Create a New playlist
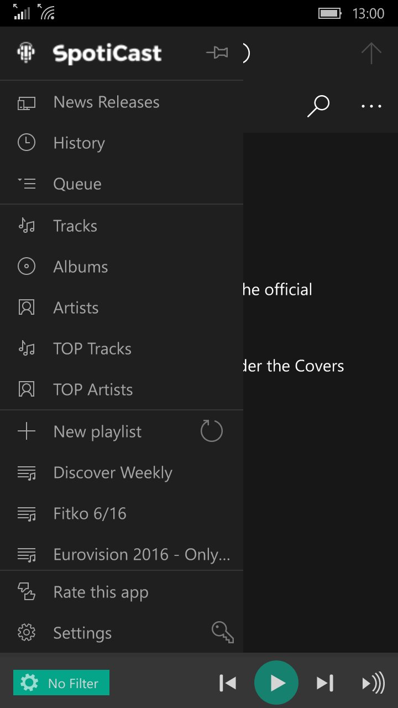Viewport: 398px width, 708px height. 97,431
